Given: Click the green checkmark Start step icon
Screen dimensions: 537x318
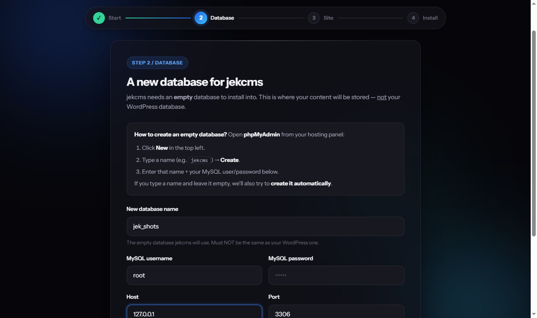Looking at the screenshot, I should coord(99,18).
